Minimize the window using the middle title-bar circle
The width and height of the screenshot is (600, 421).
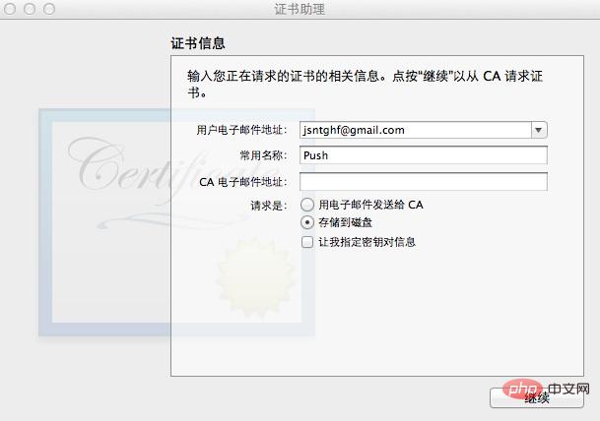click(x=30, y=9)
